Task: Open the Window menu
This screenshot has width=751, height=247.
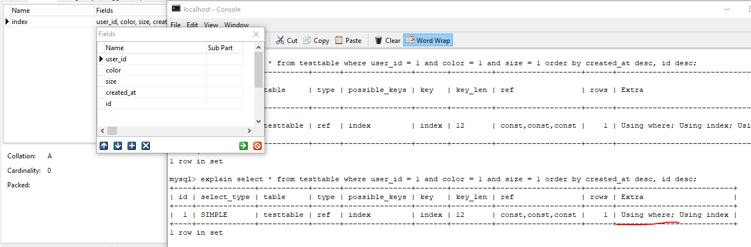Action: point(237,25)
